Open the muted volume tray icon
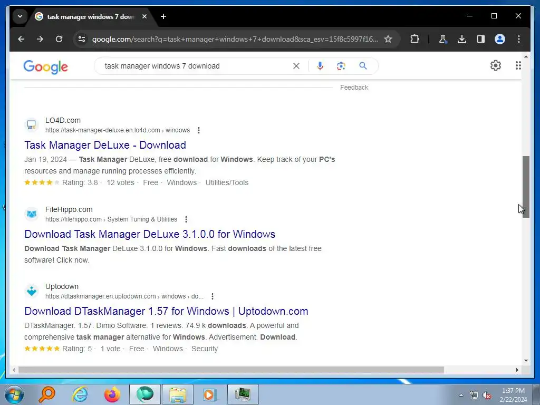The height and width of the screenshot is (405, 540). [487, 396]
